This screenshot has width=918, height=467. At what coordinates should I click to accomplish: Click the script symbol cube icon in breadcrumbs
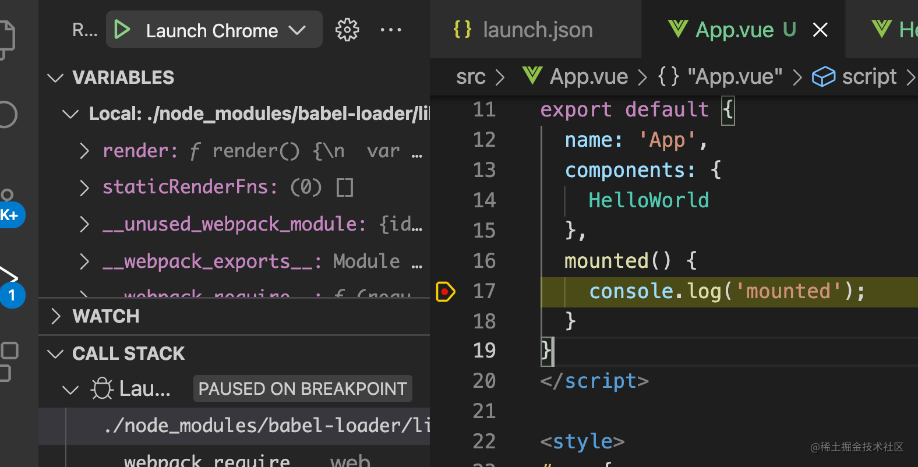[x=823, y=76]
